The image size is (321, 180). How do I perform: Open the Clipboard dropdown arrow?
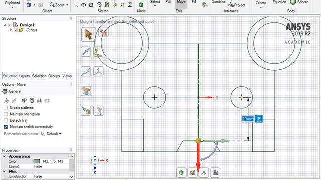12,7
